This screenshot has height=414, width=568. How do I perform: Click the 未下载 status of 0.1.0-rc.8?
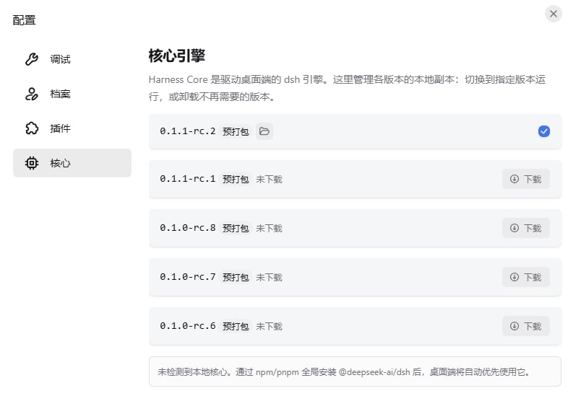[269, 229]
